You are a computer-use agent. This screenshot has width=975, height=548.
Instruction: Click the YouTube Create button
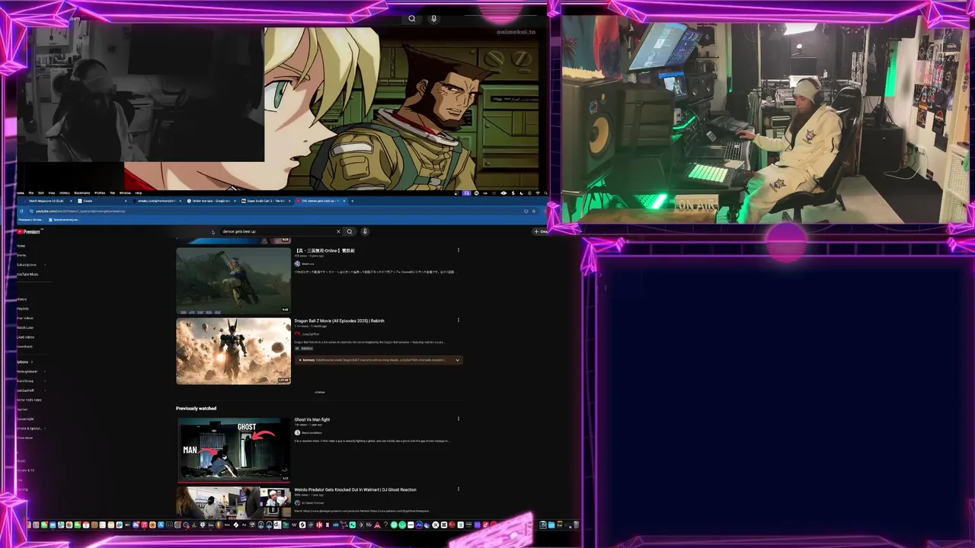click(541, 231)
